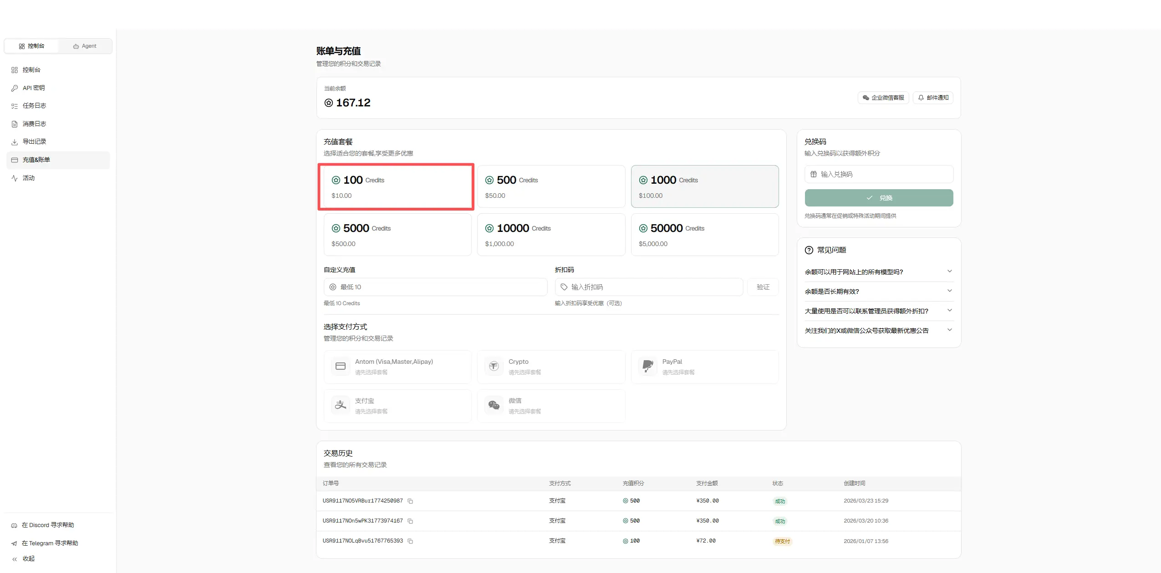
Task: Open 任务日志 in the sidebar
Action: click(58, 106)
